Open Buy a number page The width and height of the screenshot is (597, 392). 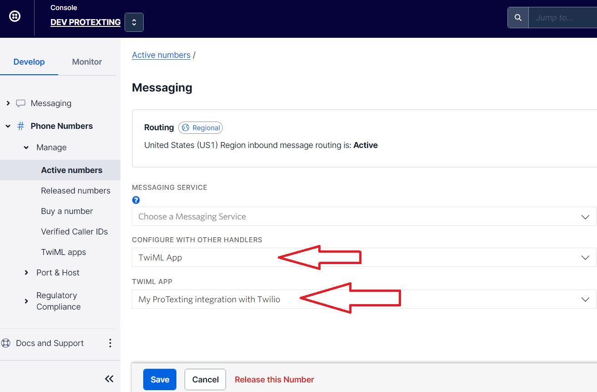coord(67,211)
